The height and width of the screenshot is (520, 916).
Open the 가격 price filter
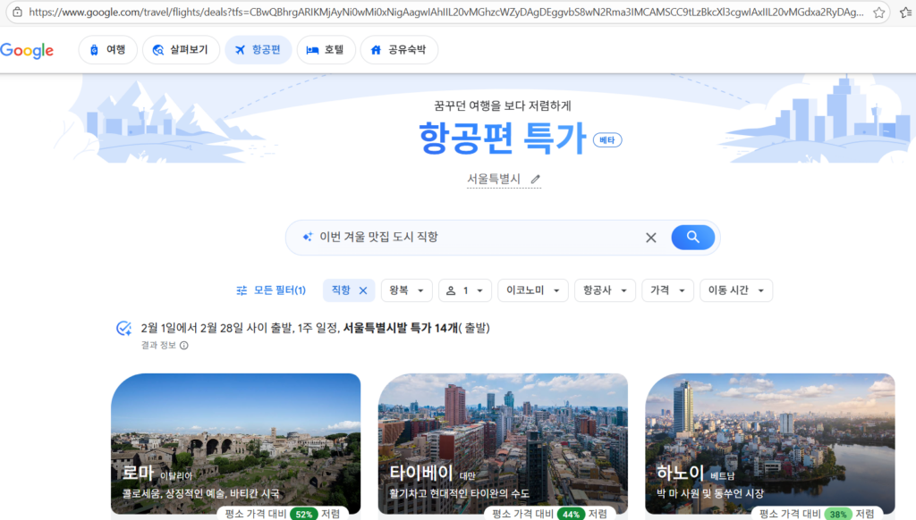pyautogui.click(x=667, y=290)
